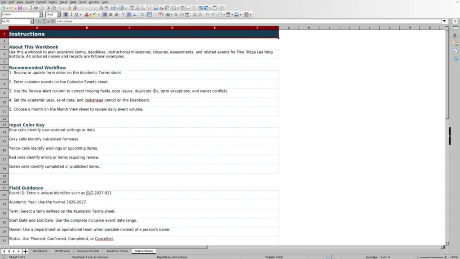This screenshot has height=259, width=460.
Task: Click the Zoom In plus button
Action: (x=445, y=257)
